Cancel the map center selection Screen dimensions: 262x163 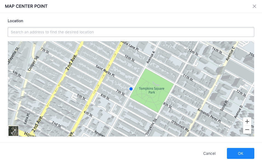tap(209, 153)
